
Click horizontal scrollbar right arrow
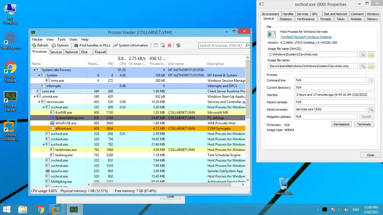[243, 185]
